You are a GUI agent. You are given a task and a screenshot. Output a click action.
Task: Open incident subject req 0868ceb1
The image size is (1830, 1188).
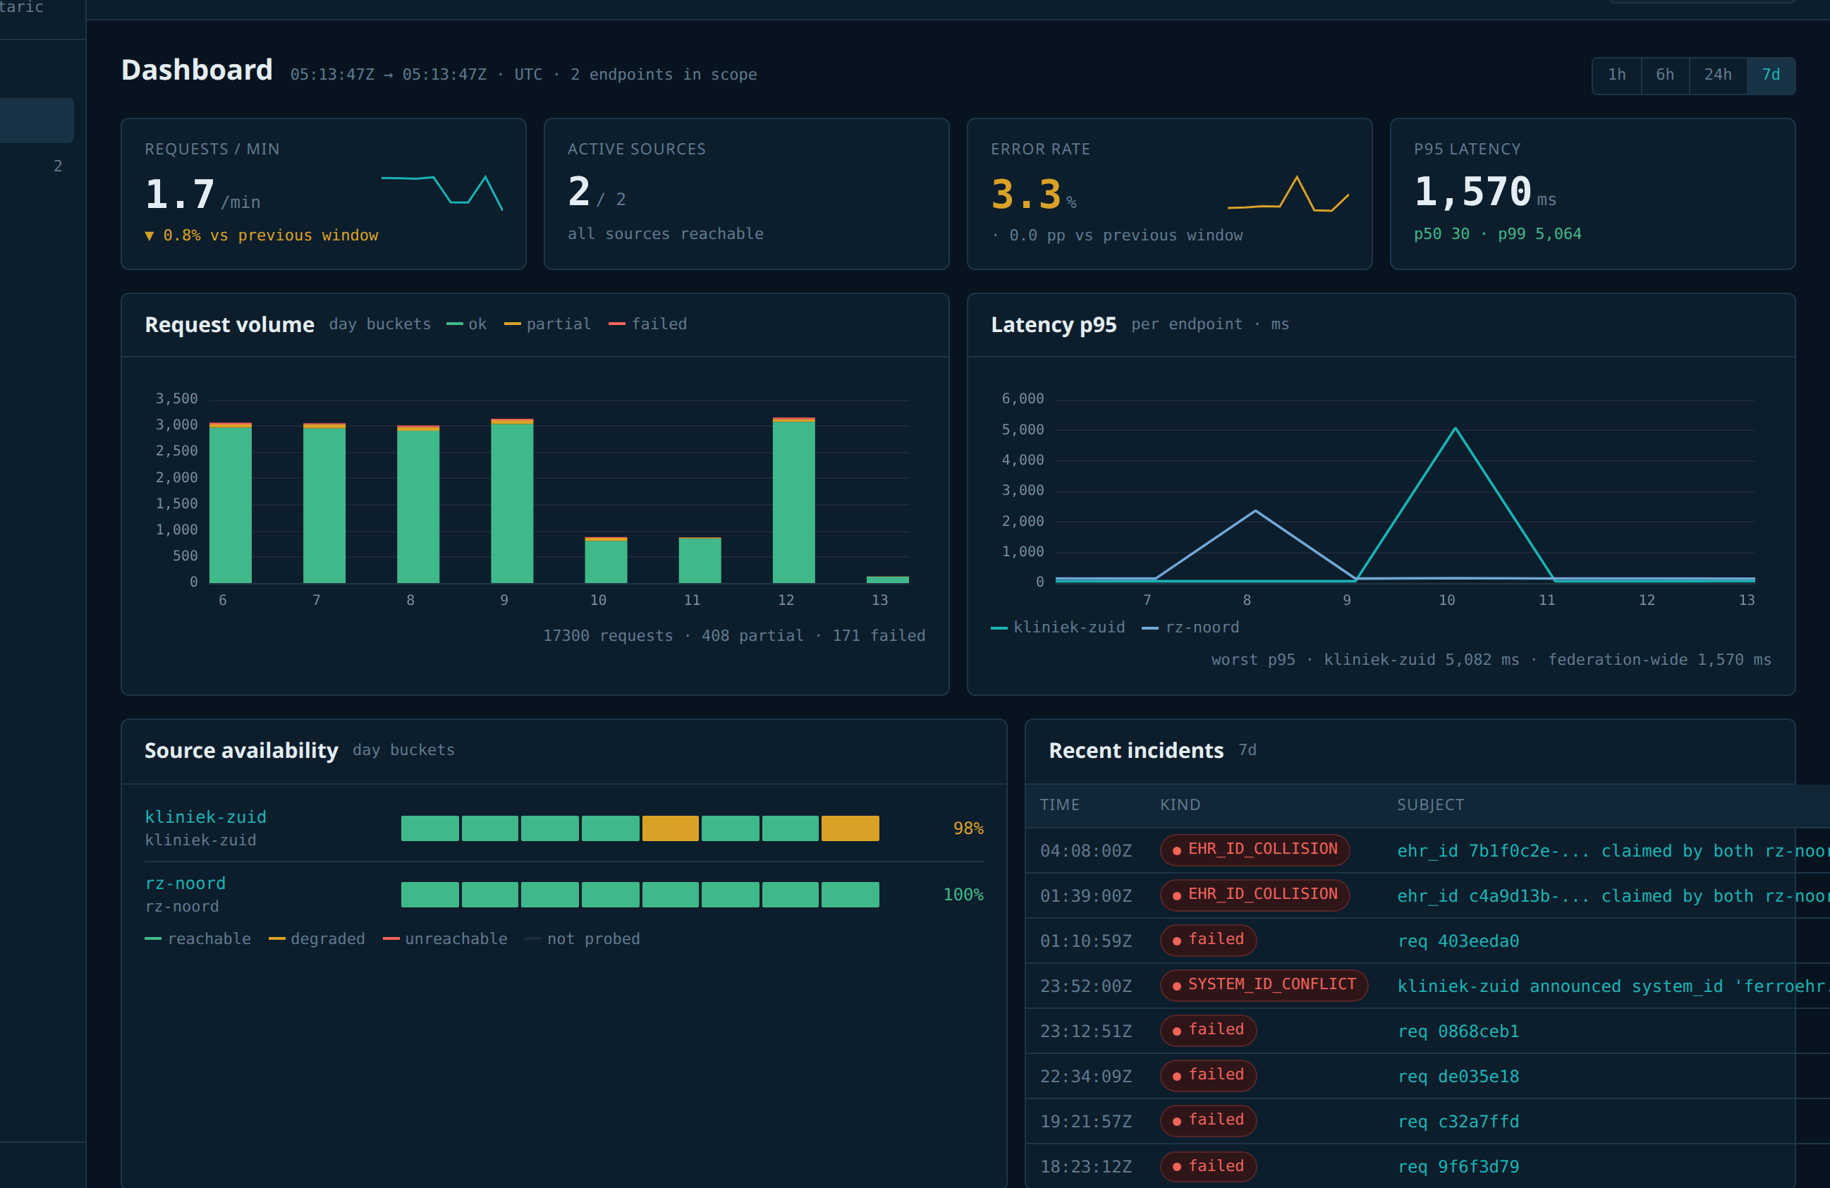1458,1031
